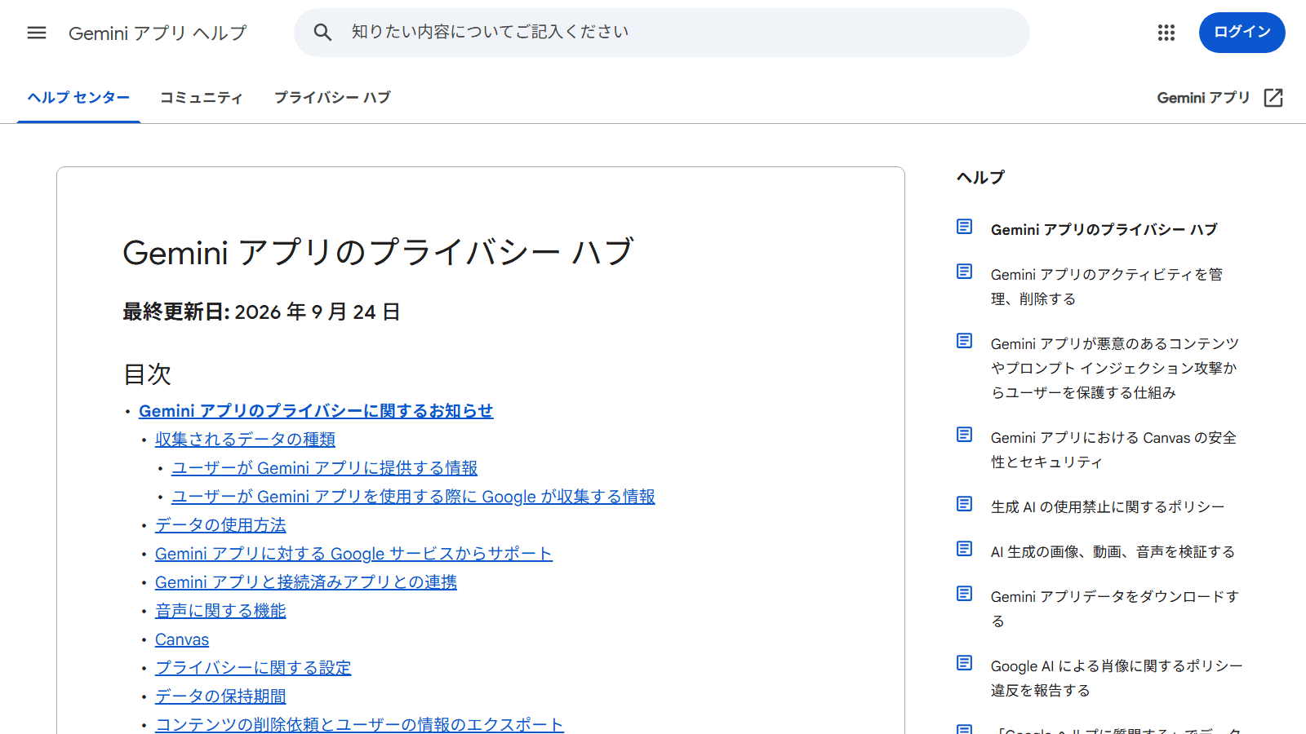Focus the 知りたい内容についてご記入ください search field
Screen dimensions: 1306x734
pos(661,33)
